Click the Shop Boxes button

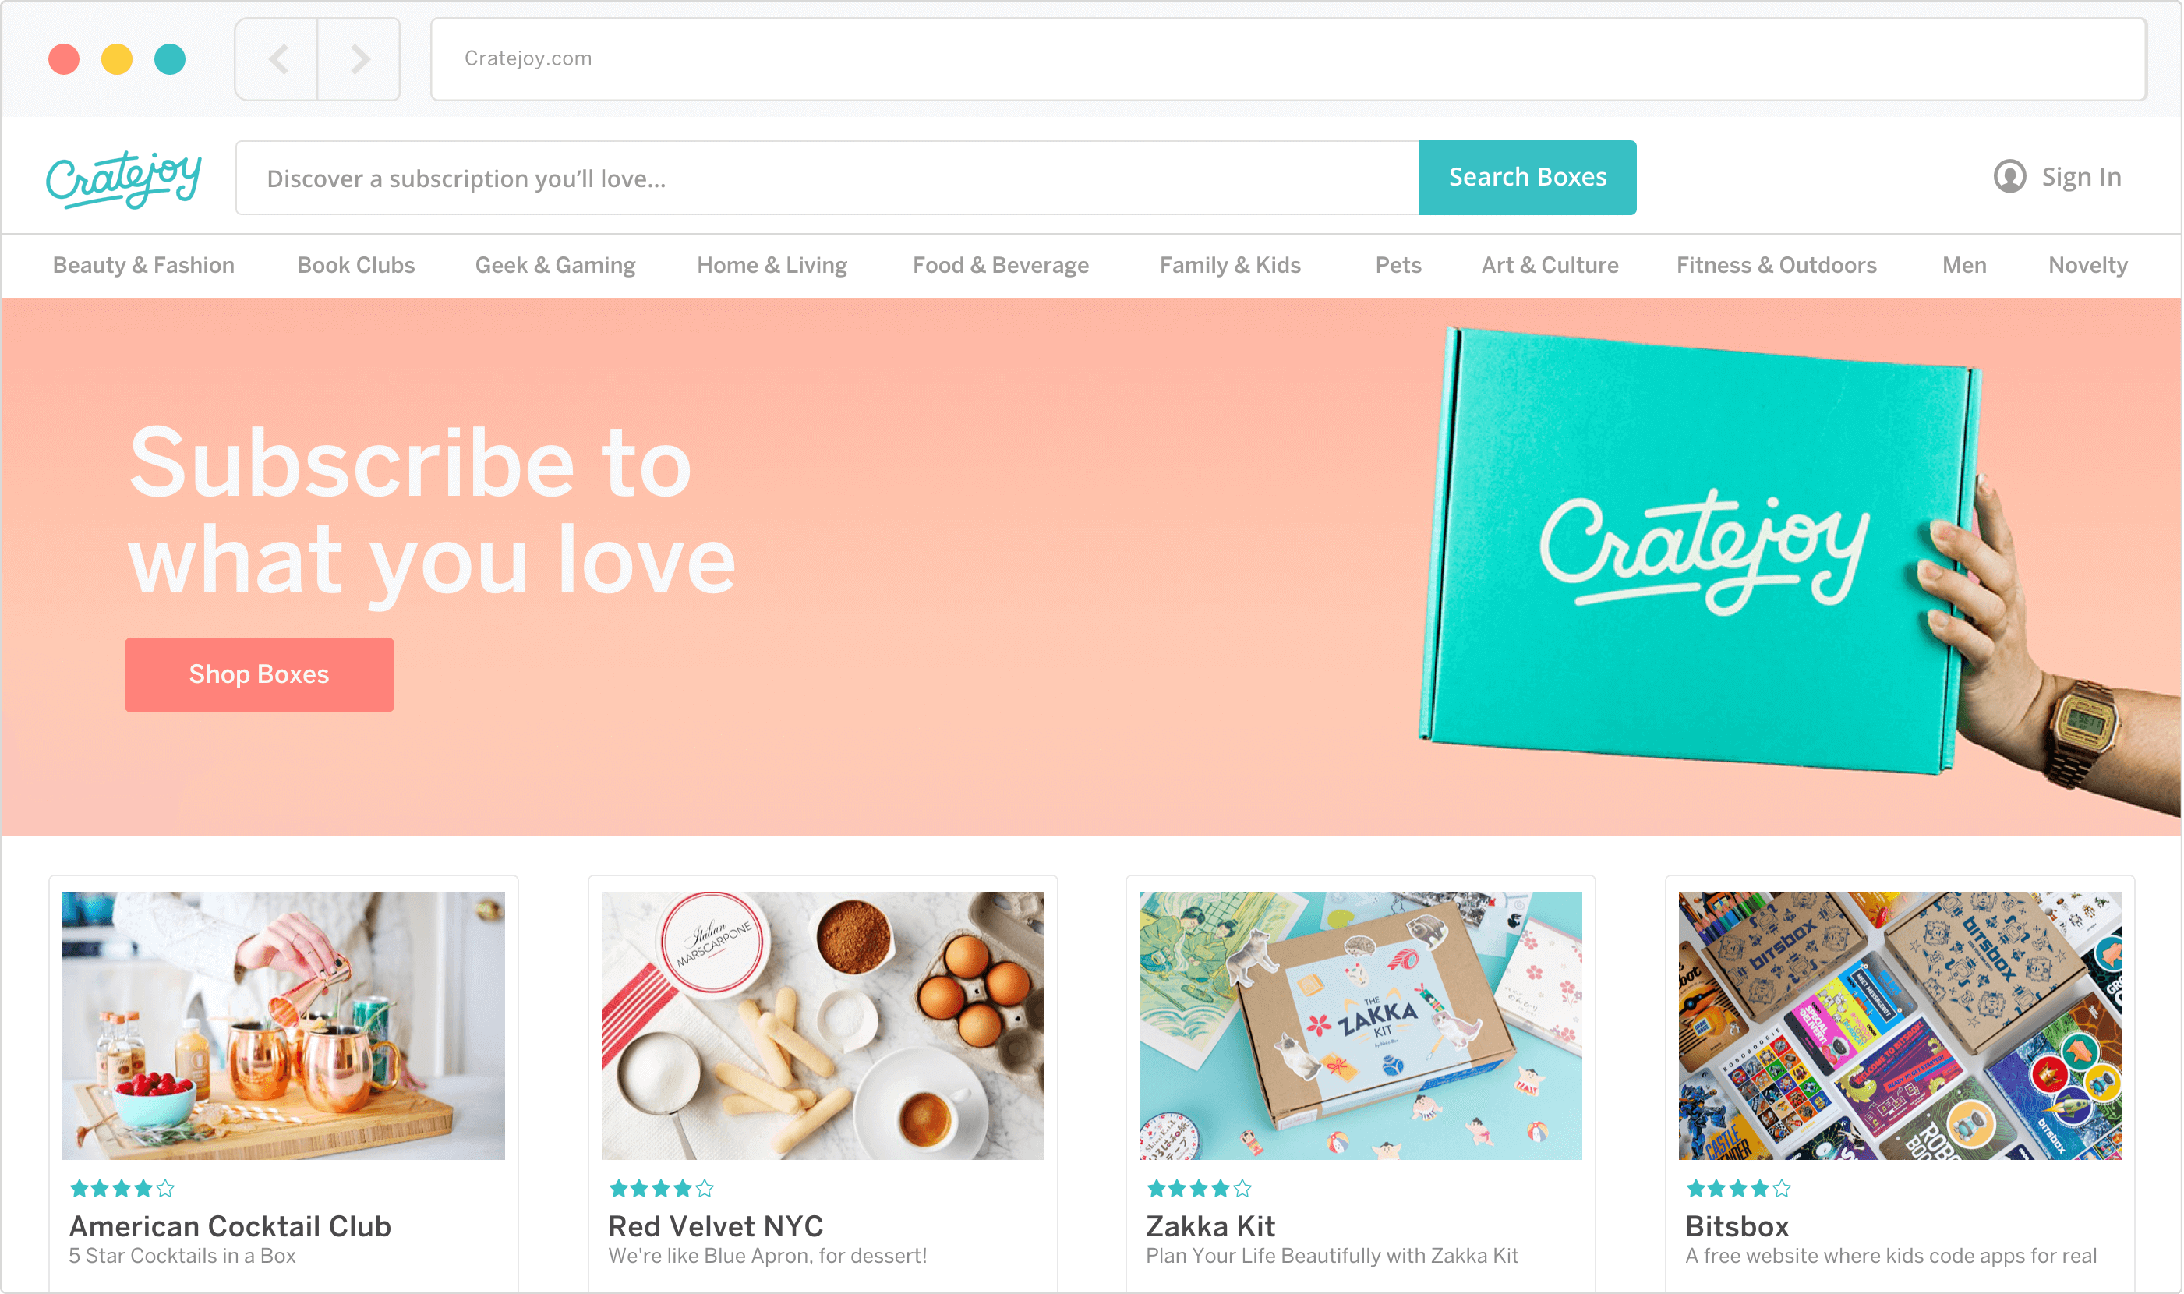(257, 674)
